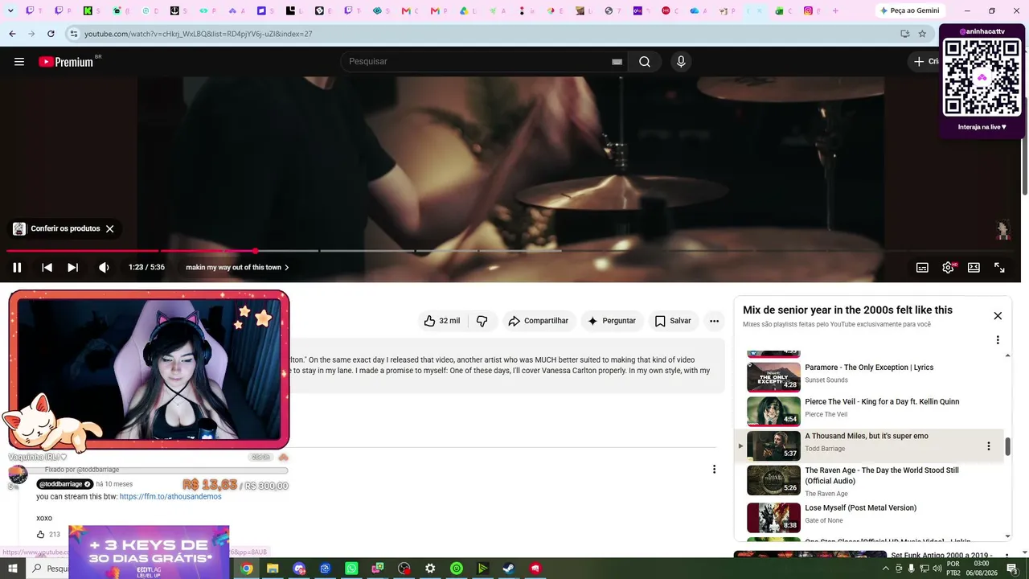Screen dimensions: 1029x579
Task: Open Steam from the taskbar
Action: 509,569
